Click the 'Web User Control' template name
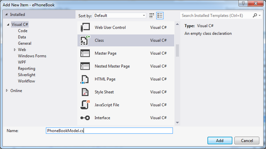The height and width of the screenshot is (149, 266). (x=110, y=27)
